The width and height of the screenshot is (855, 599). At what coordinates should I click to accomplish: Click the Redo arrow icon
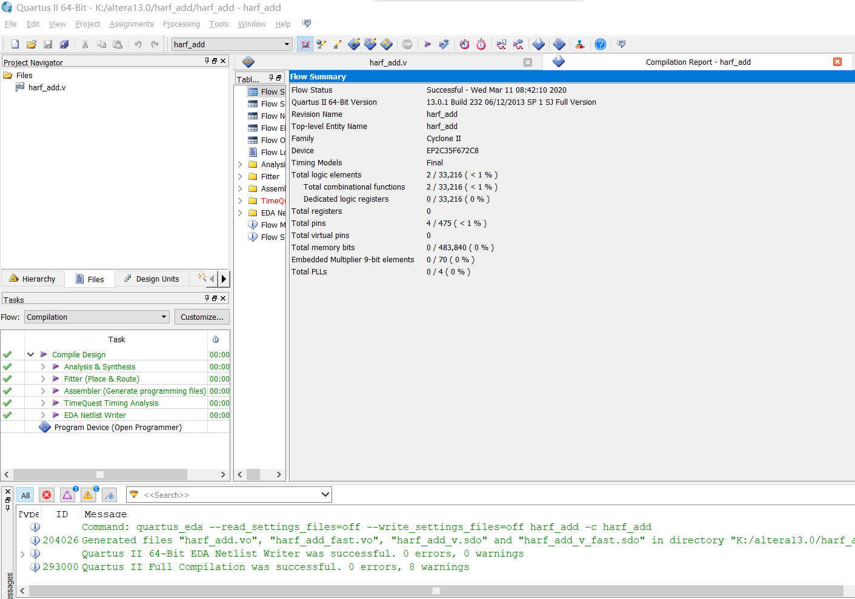coord(155,44)
